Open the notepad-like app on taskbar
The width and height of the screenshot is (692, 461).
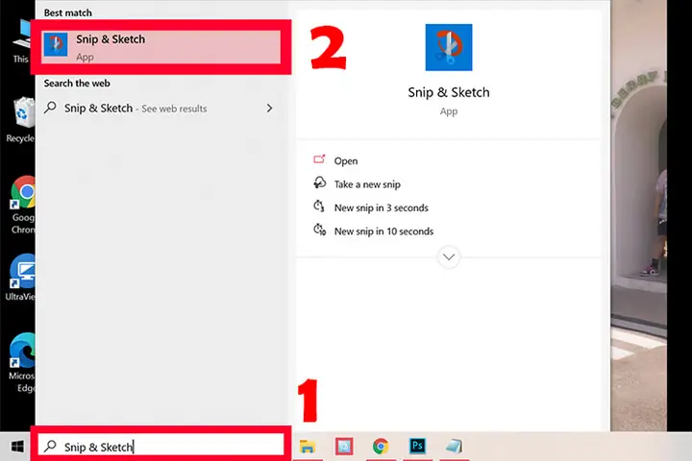coord(454,447)
